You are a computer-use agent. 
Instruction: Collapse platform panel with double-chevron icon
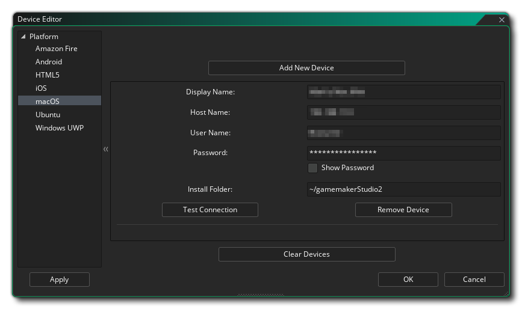[106, 149]
